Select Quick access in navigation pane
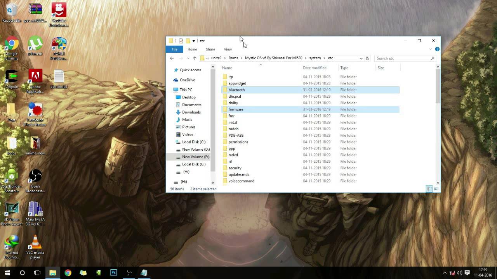This screenshot has height=279, width=497. pos(190,70)
